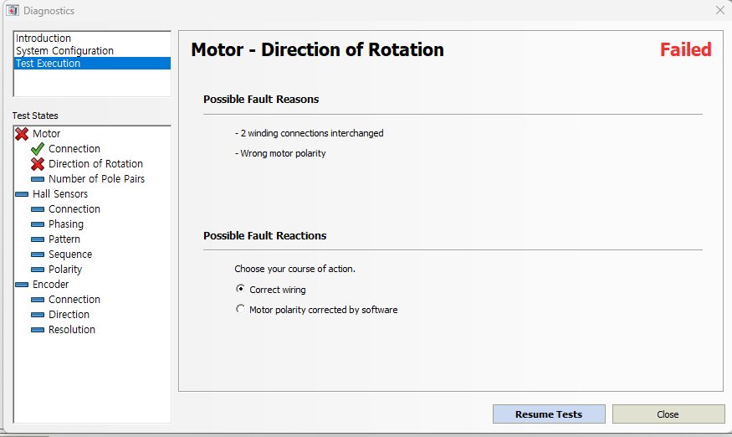732x437 pixels.
Task: Select the Polarity test state
Action: coord(65,270)
